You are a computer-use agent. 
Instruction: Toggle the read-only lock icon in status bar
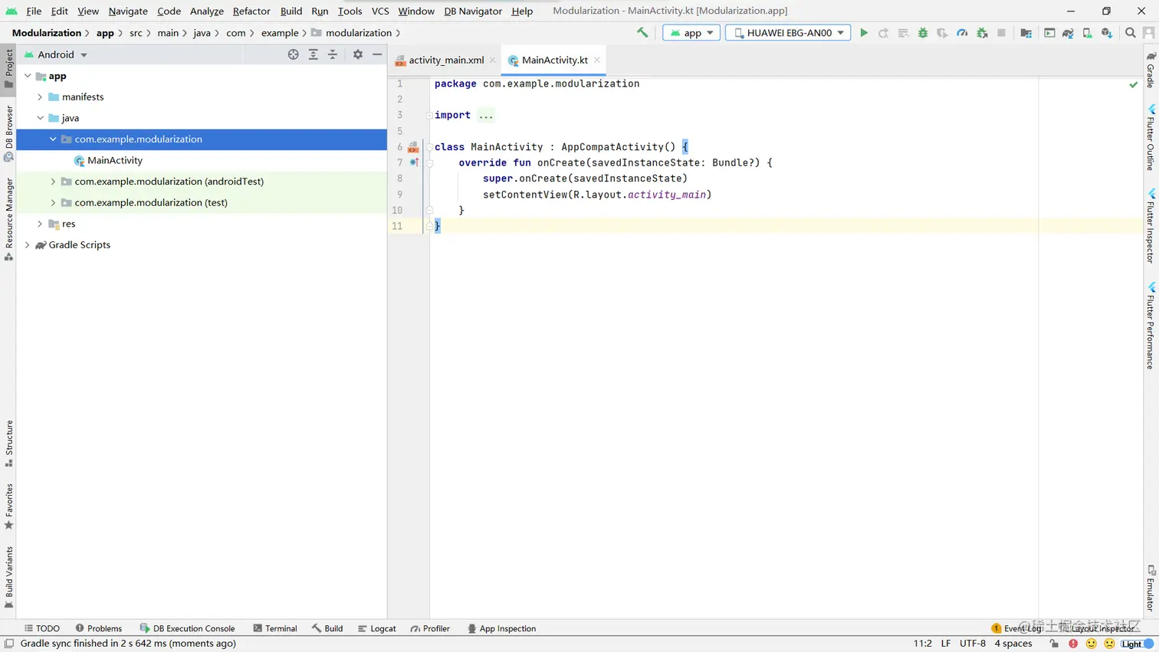(1054, 644)
